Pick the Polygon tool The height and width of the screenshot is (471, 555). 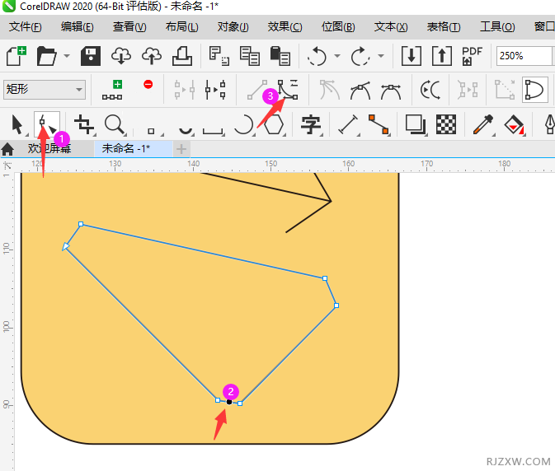point(273,124)
